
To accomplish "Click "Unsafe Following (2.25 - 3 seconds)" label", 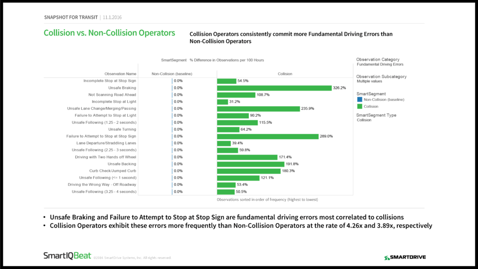I will (104, 150).
